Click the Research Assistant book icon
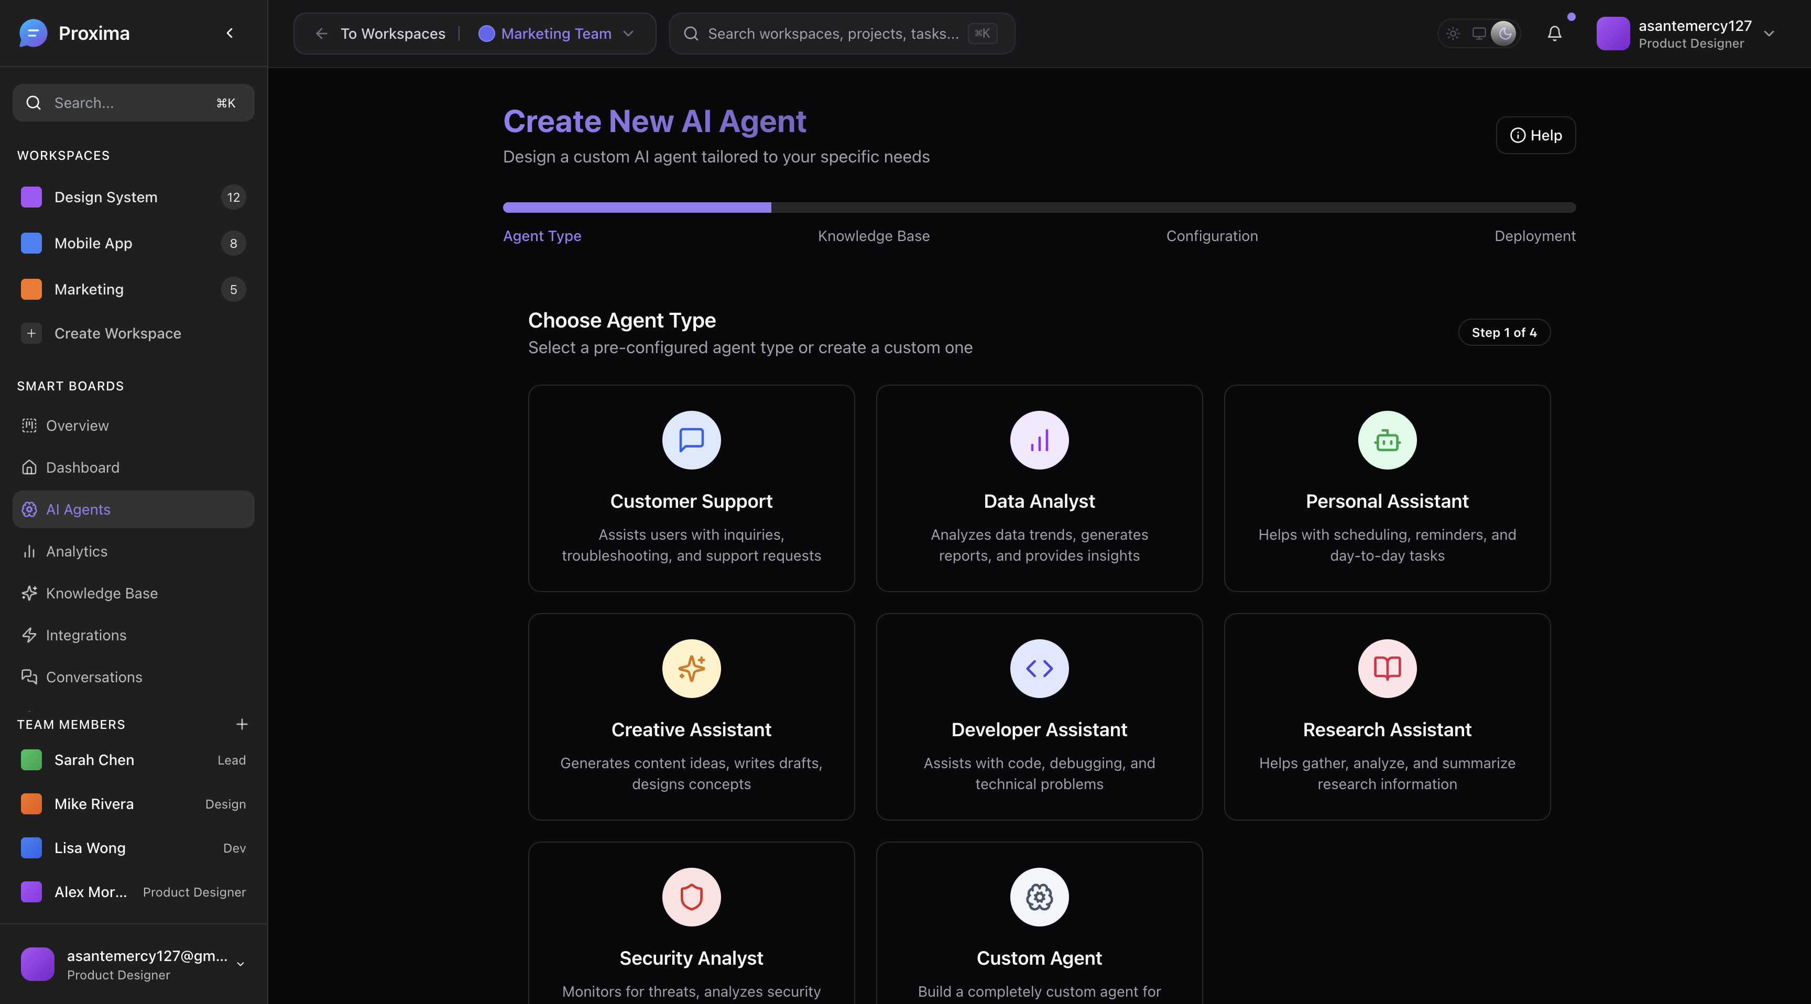The width and height of the screenshot is (1811, 1004). click(1387, 669)
